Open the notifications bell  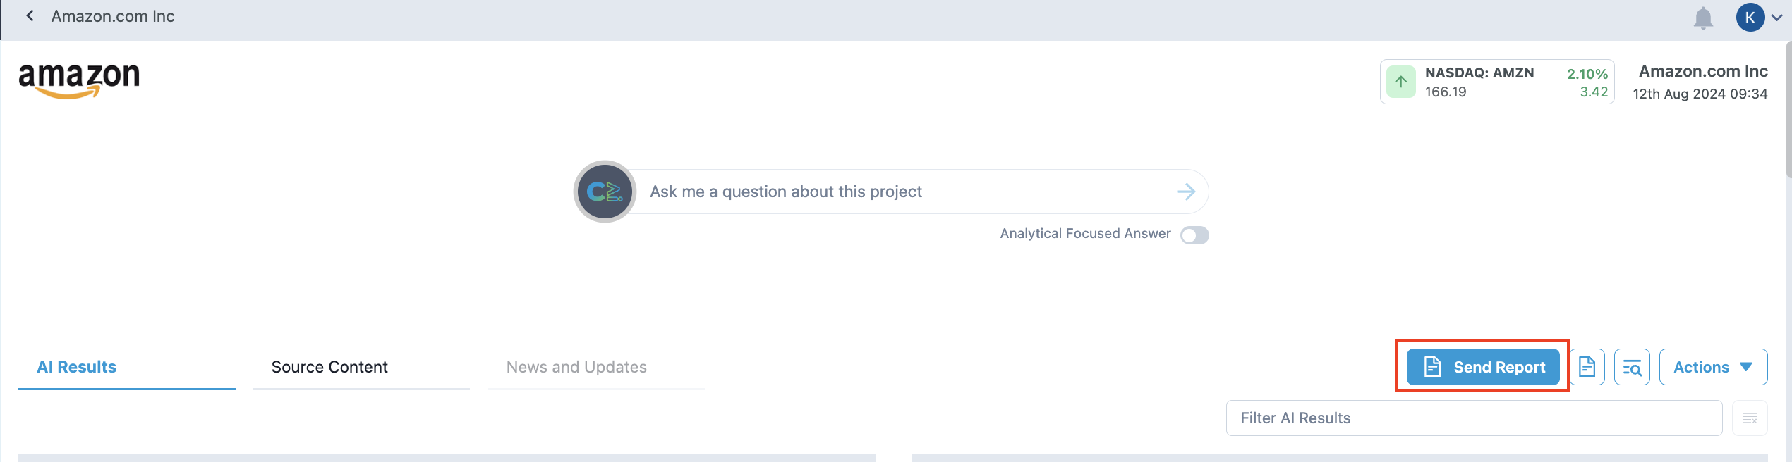tap(1703, 18)
